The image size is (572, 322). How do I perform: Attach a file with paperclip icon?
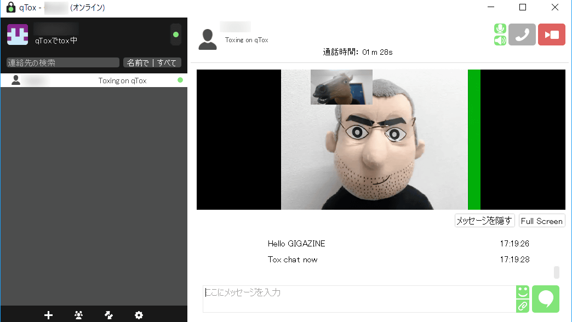pos(523,306)
